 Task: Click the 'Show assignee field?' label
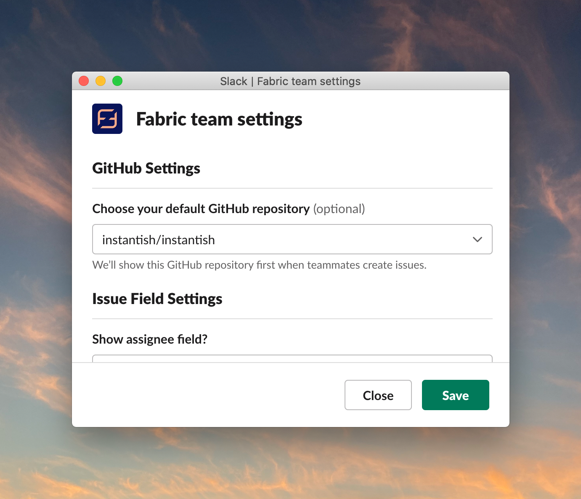(150, 339)
